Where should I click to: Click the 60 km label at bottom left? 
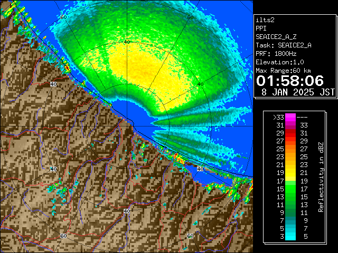tap(63, 236)
